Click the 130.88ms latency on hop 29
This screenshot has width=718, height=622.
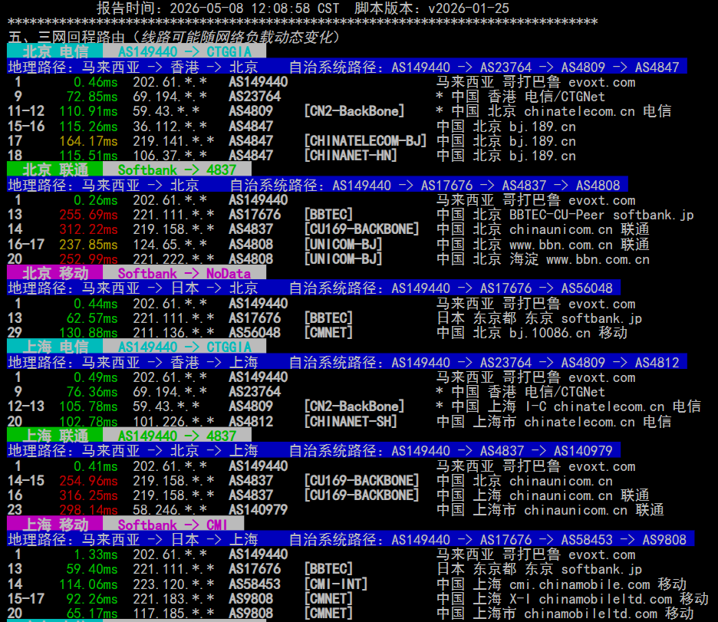[88, 333]
